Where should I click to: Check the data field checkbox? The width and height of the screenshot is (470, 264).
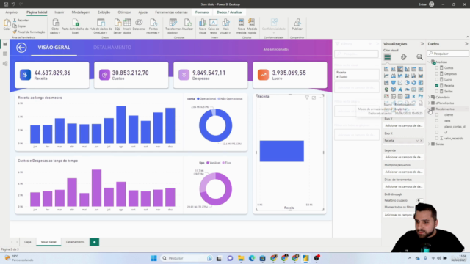point(437,120)
